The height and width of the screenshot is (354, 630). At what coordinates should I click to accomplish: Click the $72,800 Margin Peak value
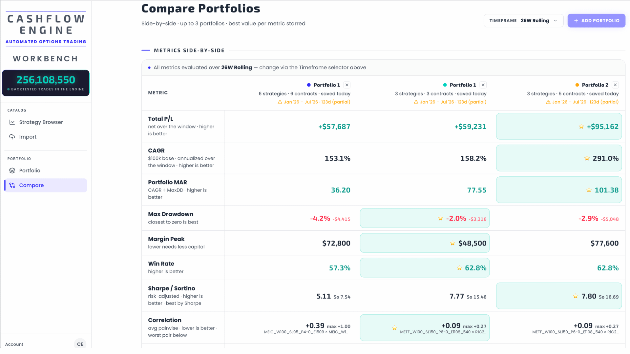(x=336, y=243)
